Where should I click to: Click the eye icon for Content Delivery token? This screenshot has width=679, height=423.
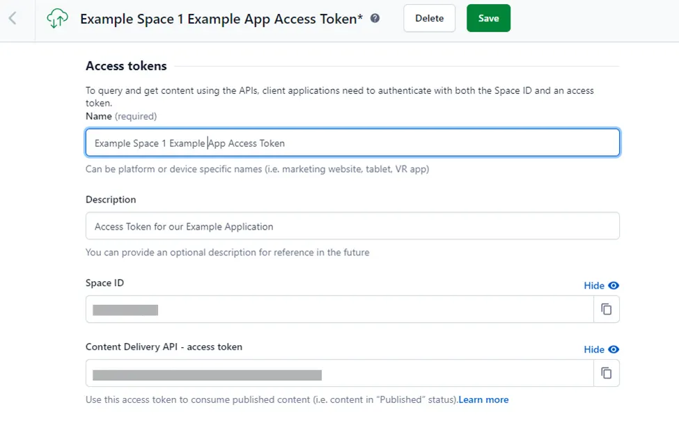pyautogui.click(x=614, y=349)
